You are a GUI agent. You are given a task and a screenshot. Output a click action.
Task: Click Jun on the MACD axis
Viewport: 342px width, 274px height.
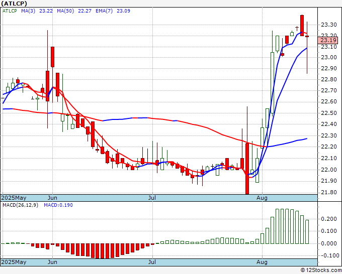(52, 262)
